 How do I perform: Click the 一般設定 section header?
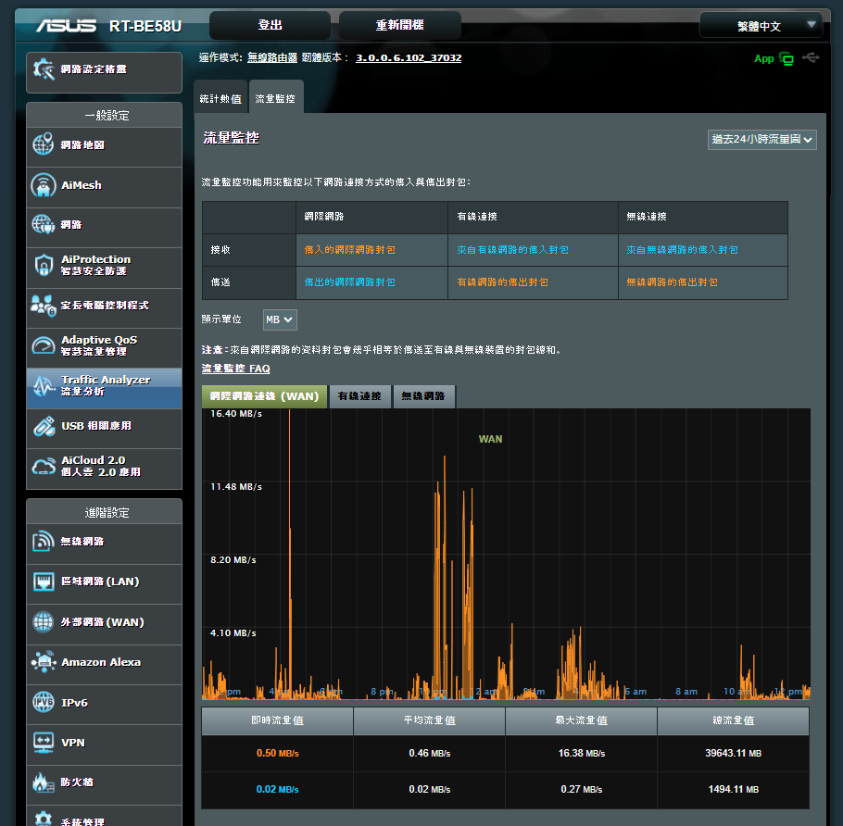[107, 116]
